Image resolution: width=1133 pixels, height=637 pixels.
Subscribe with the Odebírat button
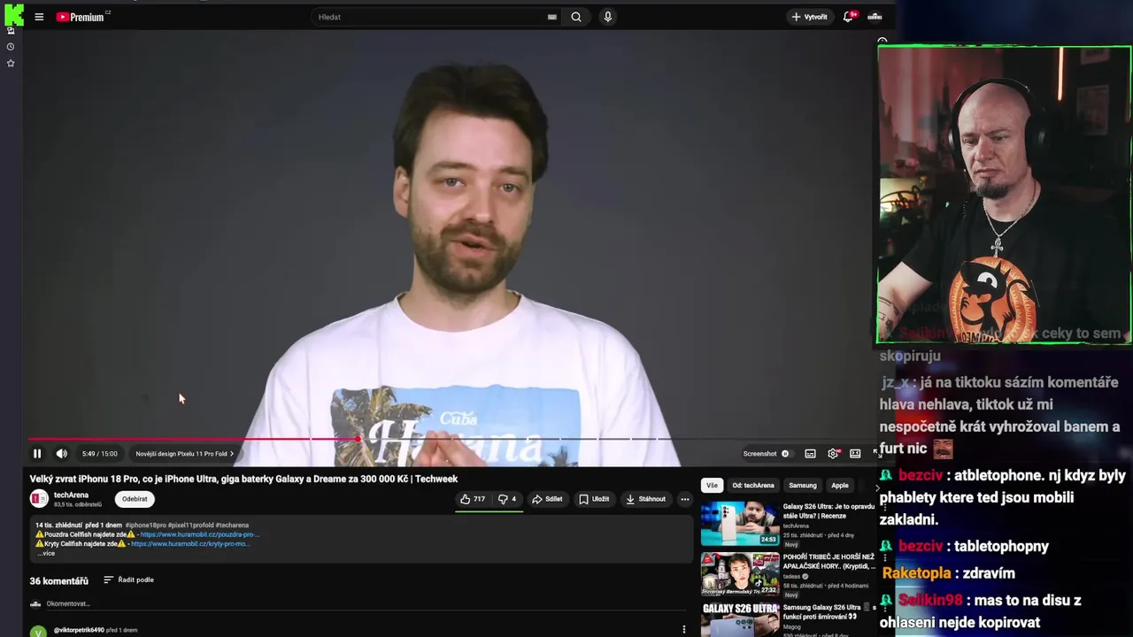pos(135,499)
